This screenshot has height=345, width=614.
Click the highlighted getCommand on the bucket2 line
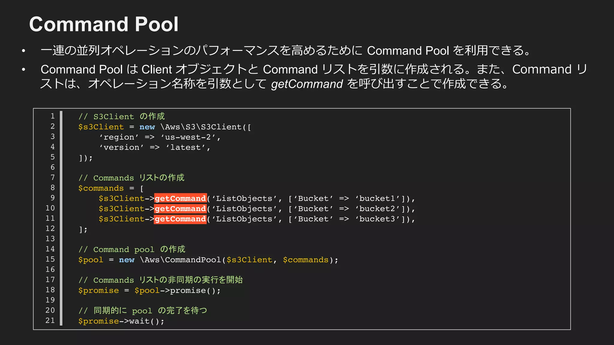[x=180, y=209]
